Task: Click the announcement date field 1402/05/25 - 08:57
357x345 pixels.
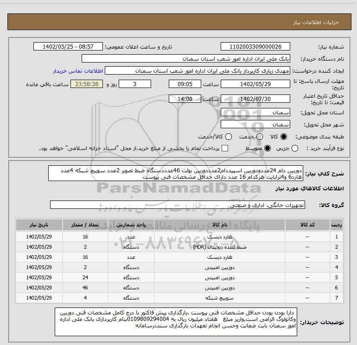Action: (68, 46)
